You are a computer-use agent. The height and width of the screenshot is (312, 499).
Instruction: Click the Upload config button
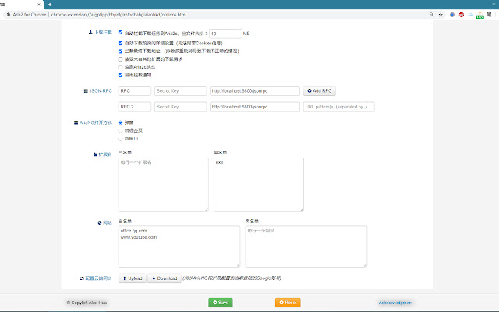point(133,278)
